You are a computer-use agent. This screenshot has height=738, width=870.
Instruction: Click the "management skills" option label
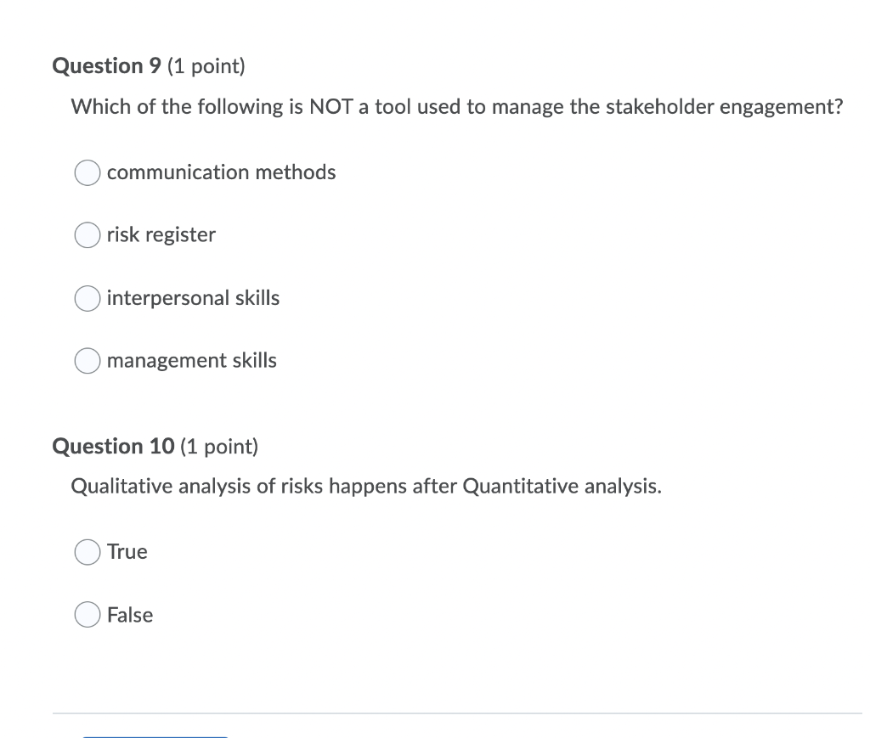tap(191, 361)
